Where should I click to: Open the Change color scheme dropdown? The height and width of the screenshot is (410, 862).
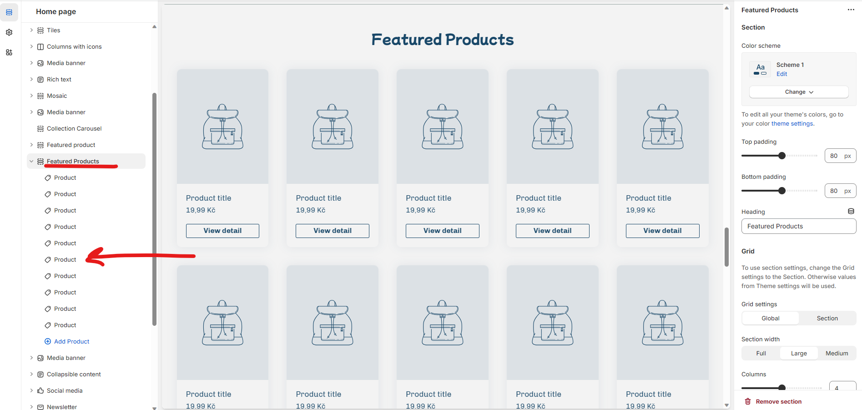799,92
